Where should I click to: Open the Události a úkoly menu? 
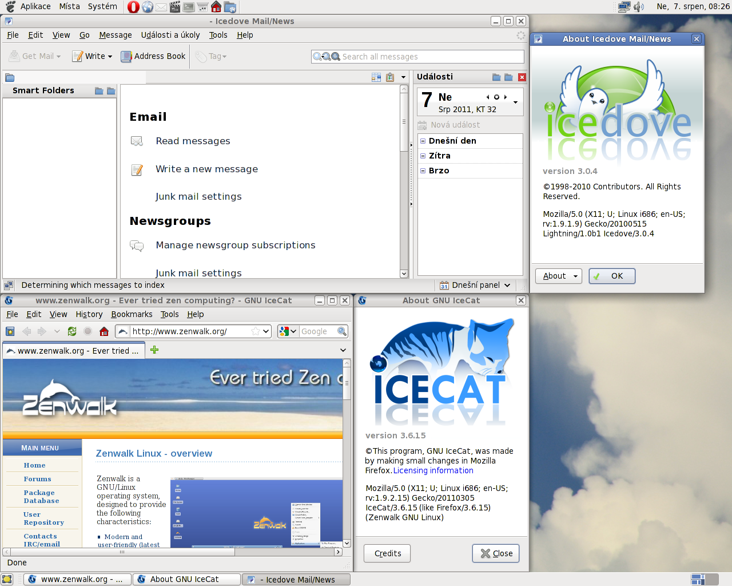170,35
